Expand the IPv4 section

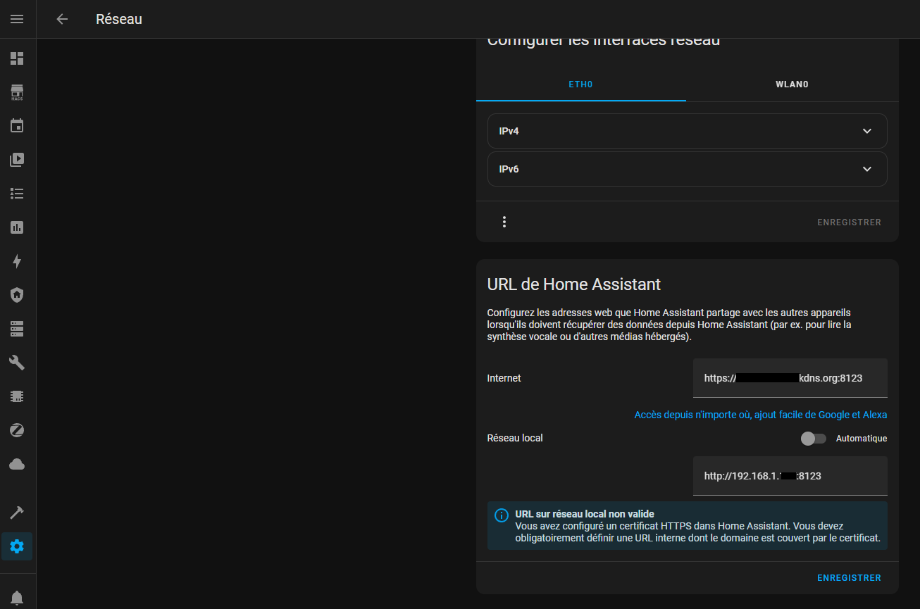coord(687,131)
